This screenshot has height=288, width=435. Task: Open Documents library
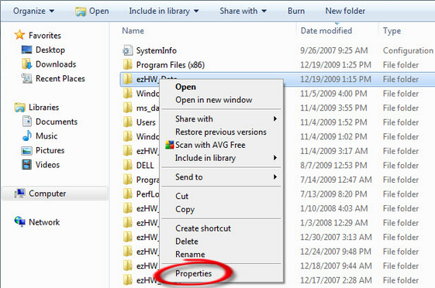[x=57, y=122]
